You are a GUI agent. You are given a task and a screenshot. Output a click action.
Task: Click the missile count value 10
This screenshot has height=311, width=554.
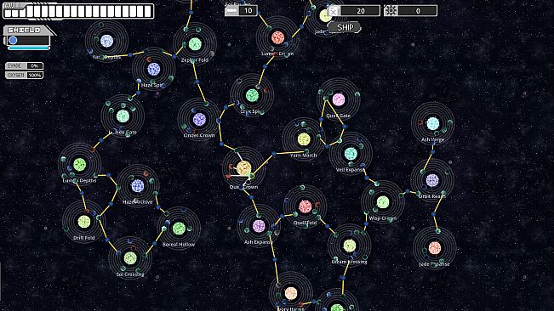coord(248,10)
